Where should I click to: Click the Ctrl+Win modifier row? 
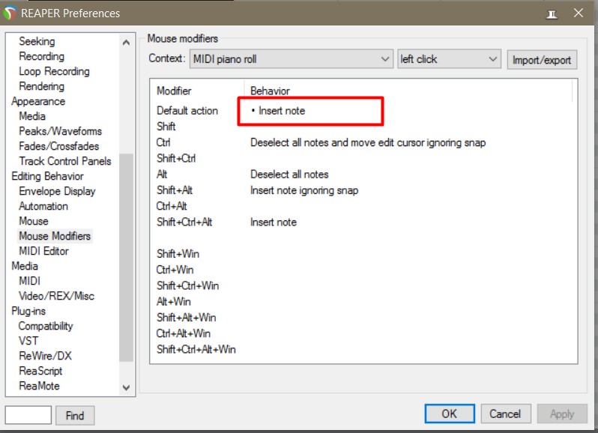[x=175, y=270]
